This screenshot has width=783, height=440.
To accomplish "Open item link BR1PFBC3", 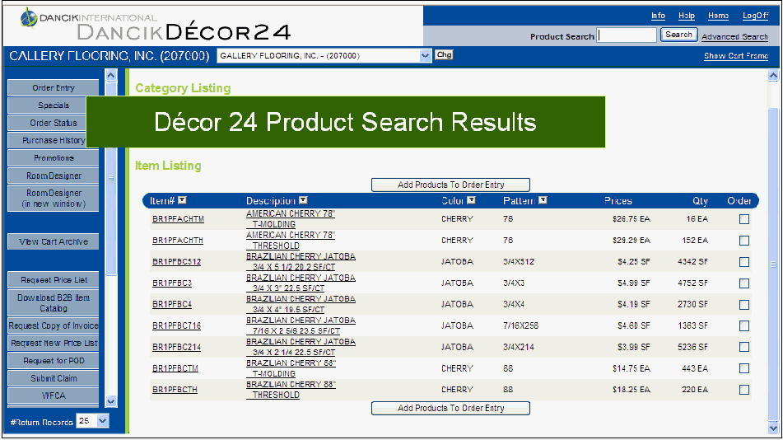I will coord(171,283).
